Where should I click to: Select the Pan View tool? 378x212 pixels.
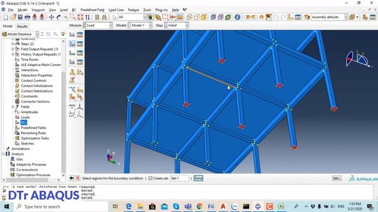click(x=51, y=17)
